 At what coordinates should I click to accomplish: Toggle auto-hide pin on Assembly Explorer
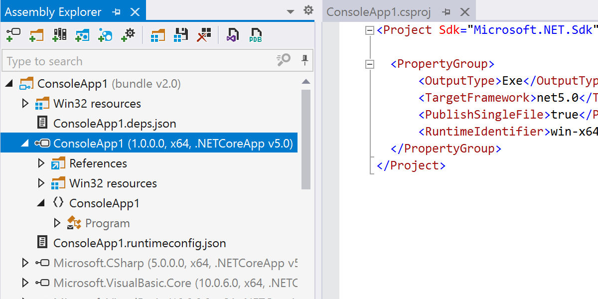click(116, 11)
